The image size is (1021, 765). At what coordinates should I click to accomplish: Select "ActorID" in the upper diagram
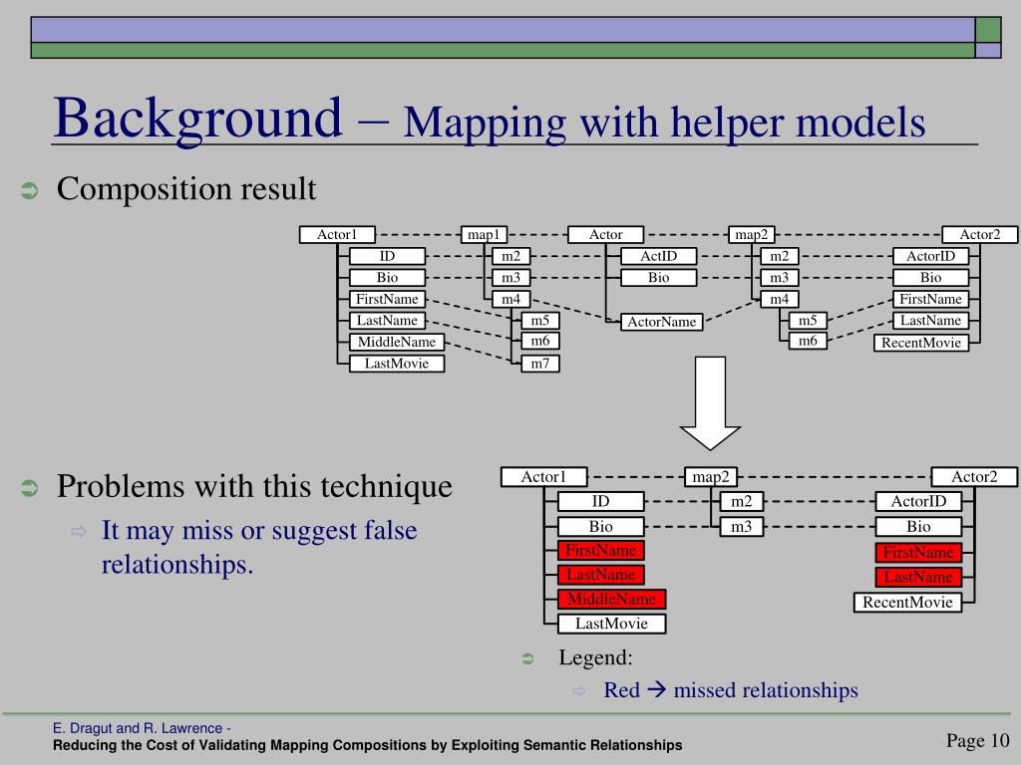click(x=931, y=256)
